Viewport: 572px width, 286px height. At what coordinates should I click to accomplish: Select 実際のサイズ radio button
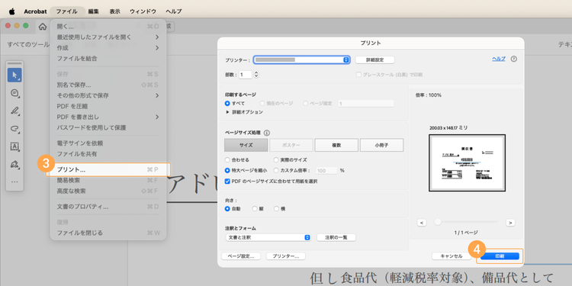(276, 160)
